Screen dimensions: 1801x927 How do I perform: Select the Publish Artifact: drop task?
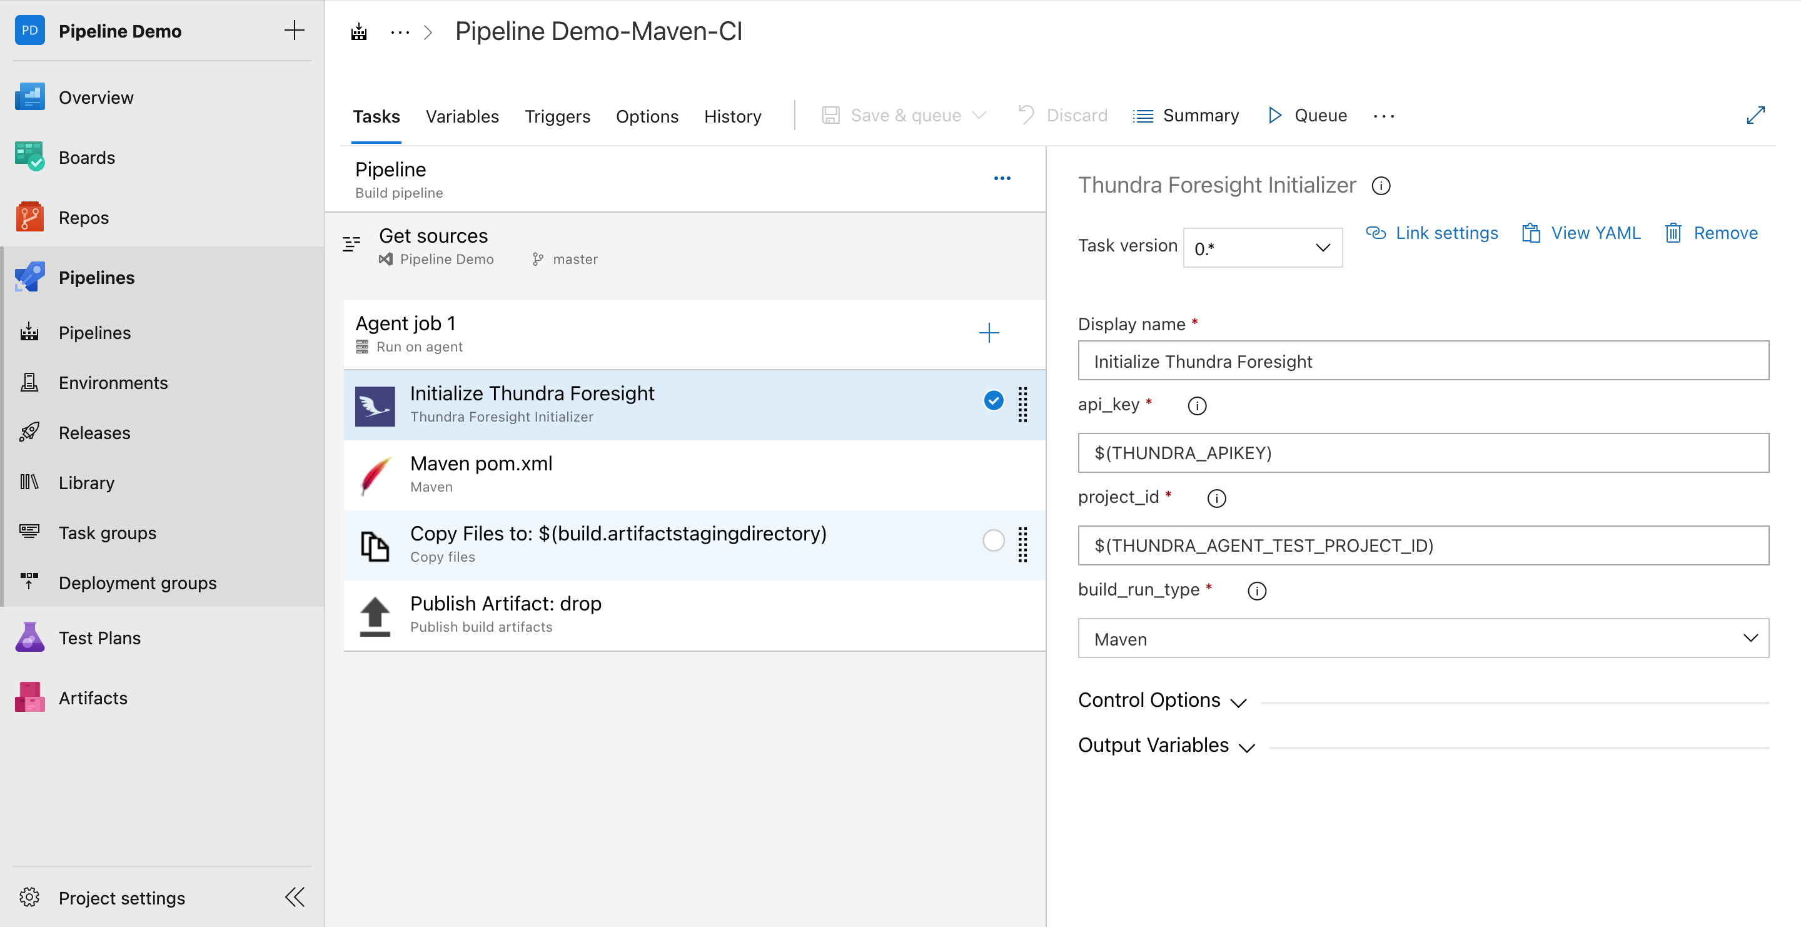[x=694, y=616]
